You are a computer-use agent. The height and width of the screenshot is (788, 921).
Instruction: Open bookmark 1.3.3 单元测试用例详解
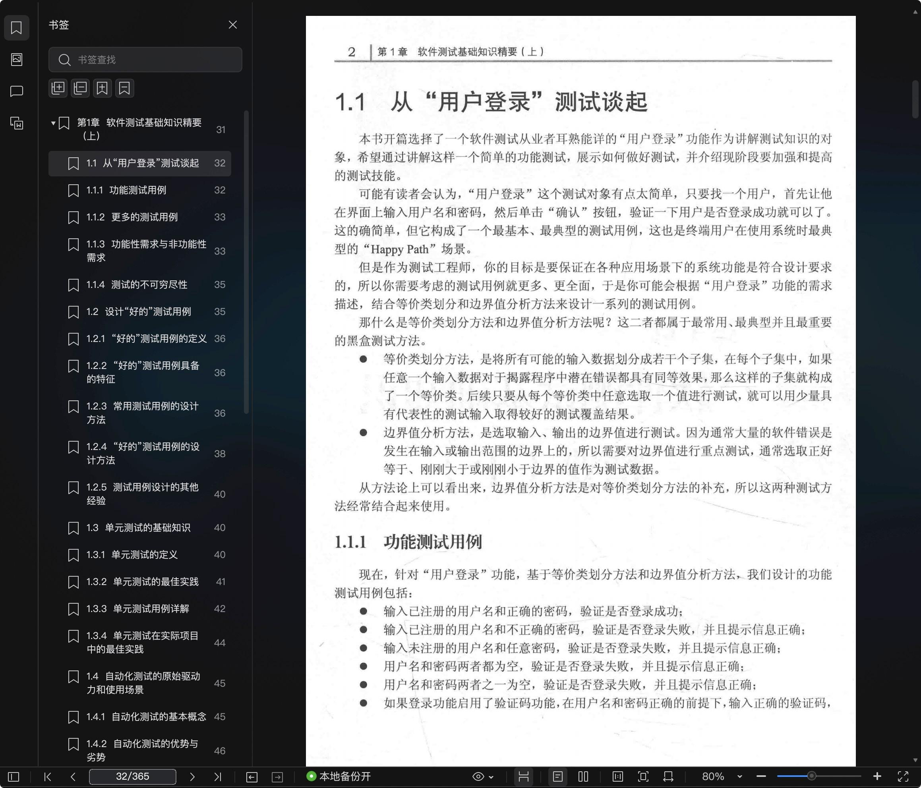click(x=139, y=609)
